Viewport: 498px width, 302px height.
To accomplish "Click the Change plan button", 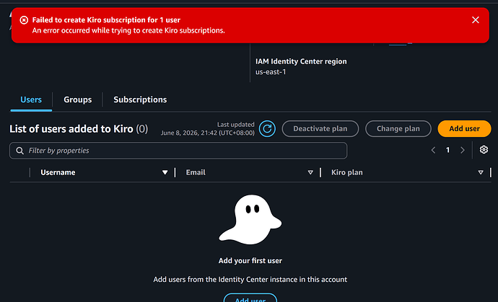I will pos(398,129).
